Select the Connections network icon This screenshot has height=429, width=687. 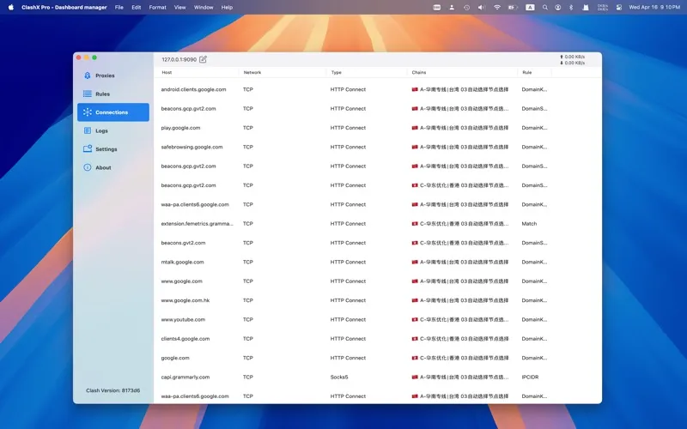coord(88,112)
